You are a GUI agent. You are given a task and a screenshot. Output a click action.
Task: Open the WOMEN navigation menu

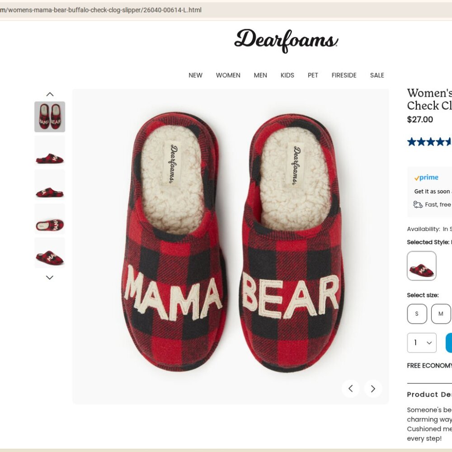coord(228,75)
